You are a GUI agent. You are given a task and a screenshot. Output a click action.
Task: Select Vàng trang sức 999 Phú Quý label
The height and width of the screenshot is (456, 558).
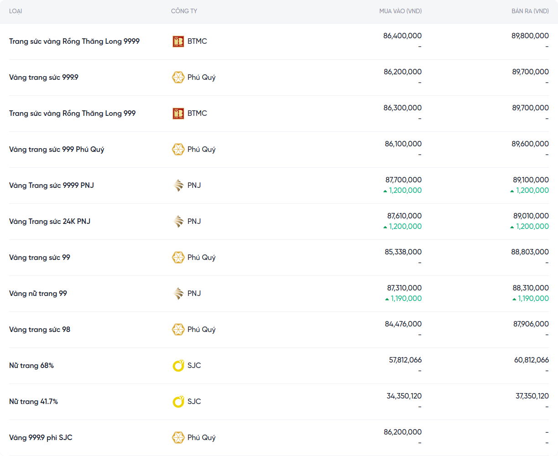pos(57,150)
